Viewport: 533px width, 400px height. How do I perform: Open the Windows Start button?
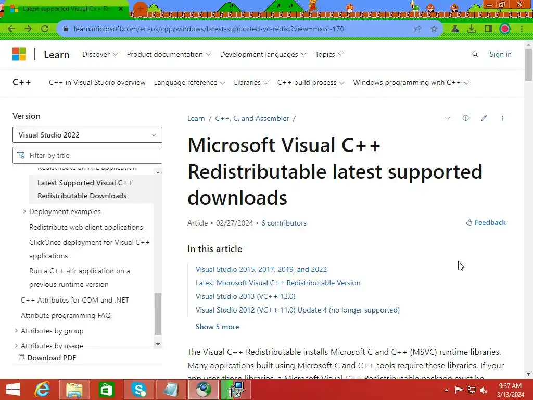tap(13, 390)
